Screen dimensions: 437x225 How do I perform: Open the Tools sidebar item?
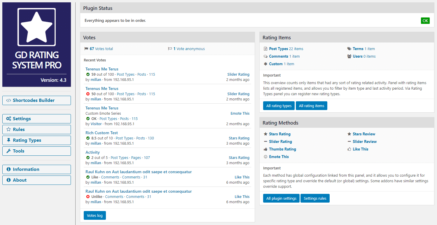36,151
